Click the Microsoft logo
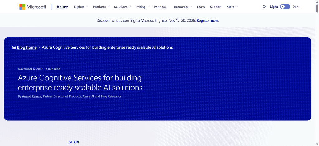 pos(33,7)
